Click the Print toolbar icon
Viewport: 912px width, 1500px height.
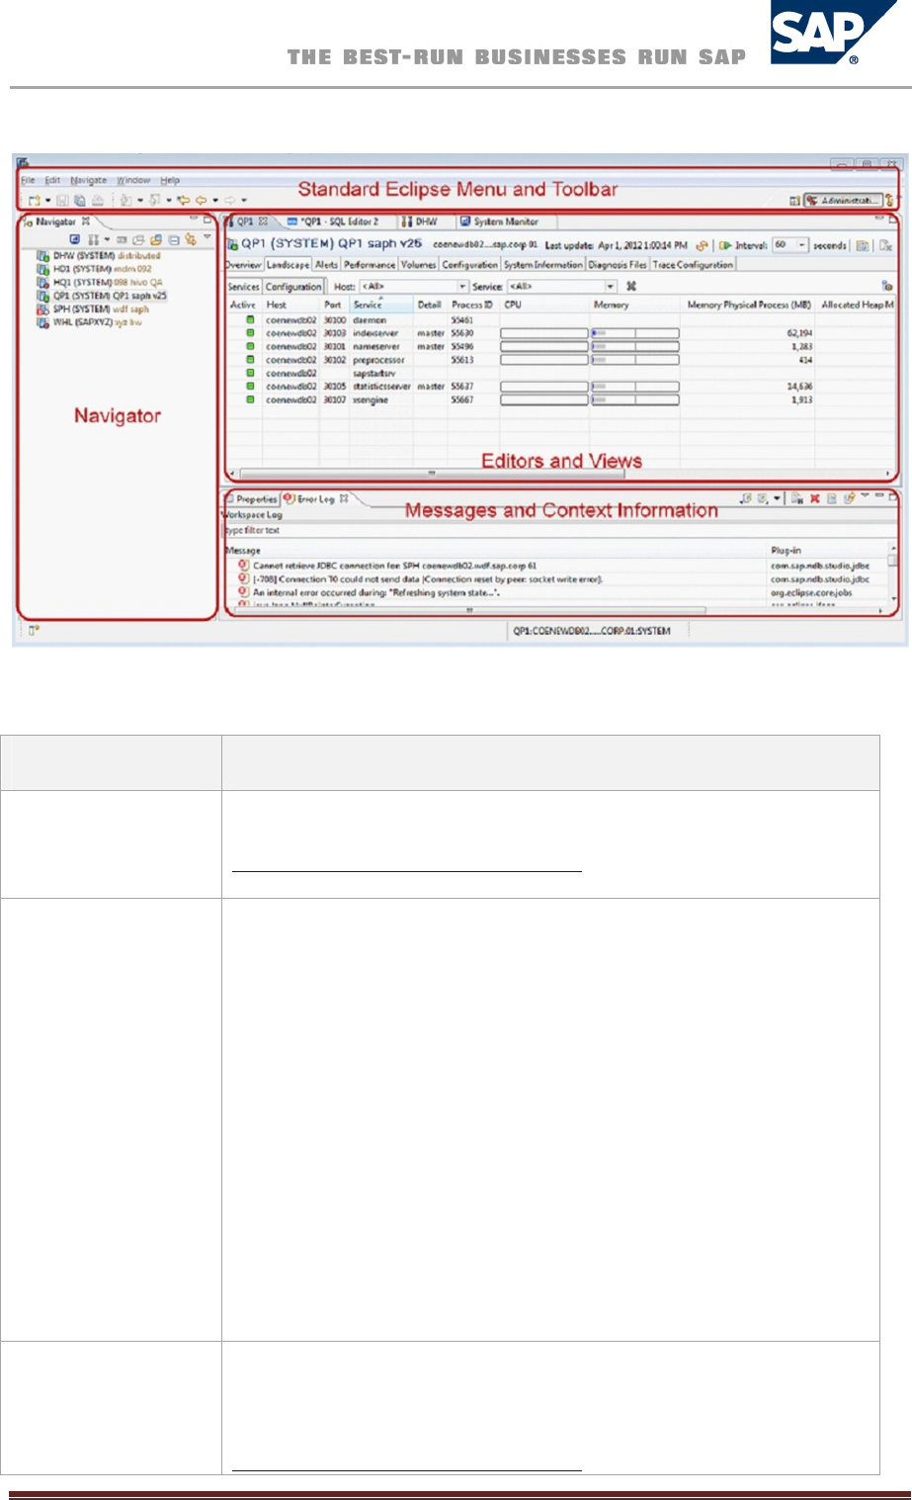click(x=97, y=200)
